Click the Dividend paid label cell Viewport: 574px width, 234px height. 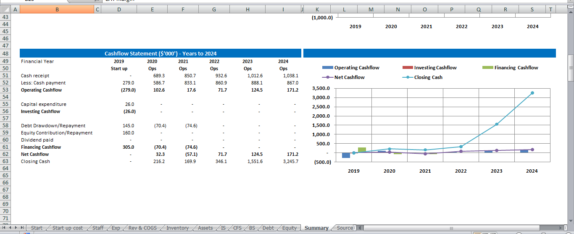pos(37,140)
